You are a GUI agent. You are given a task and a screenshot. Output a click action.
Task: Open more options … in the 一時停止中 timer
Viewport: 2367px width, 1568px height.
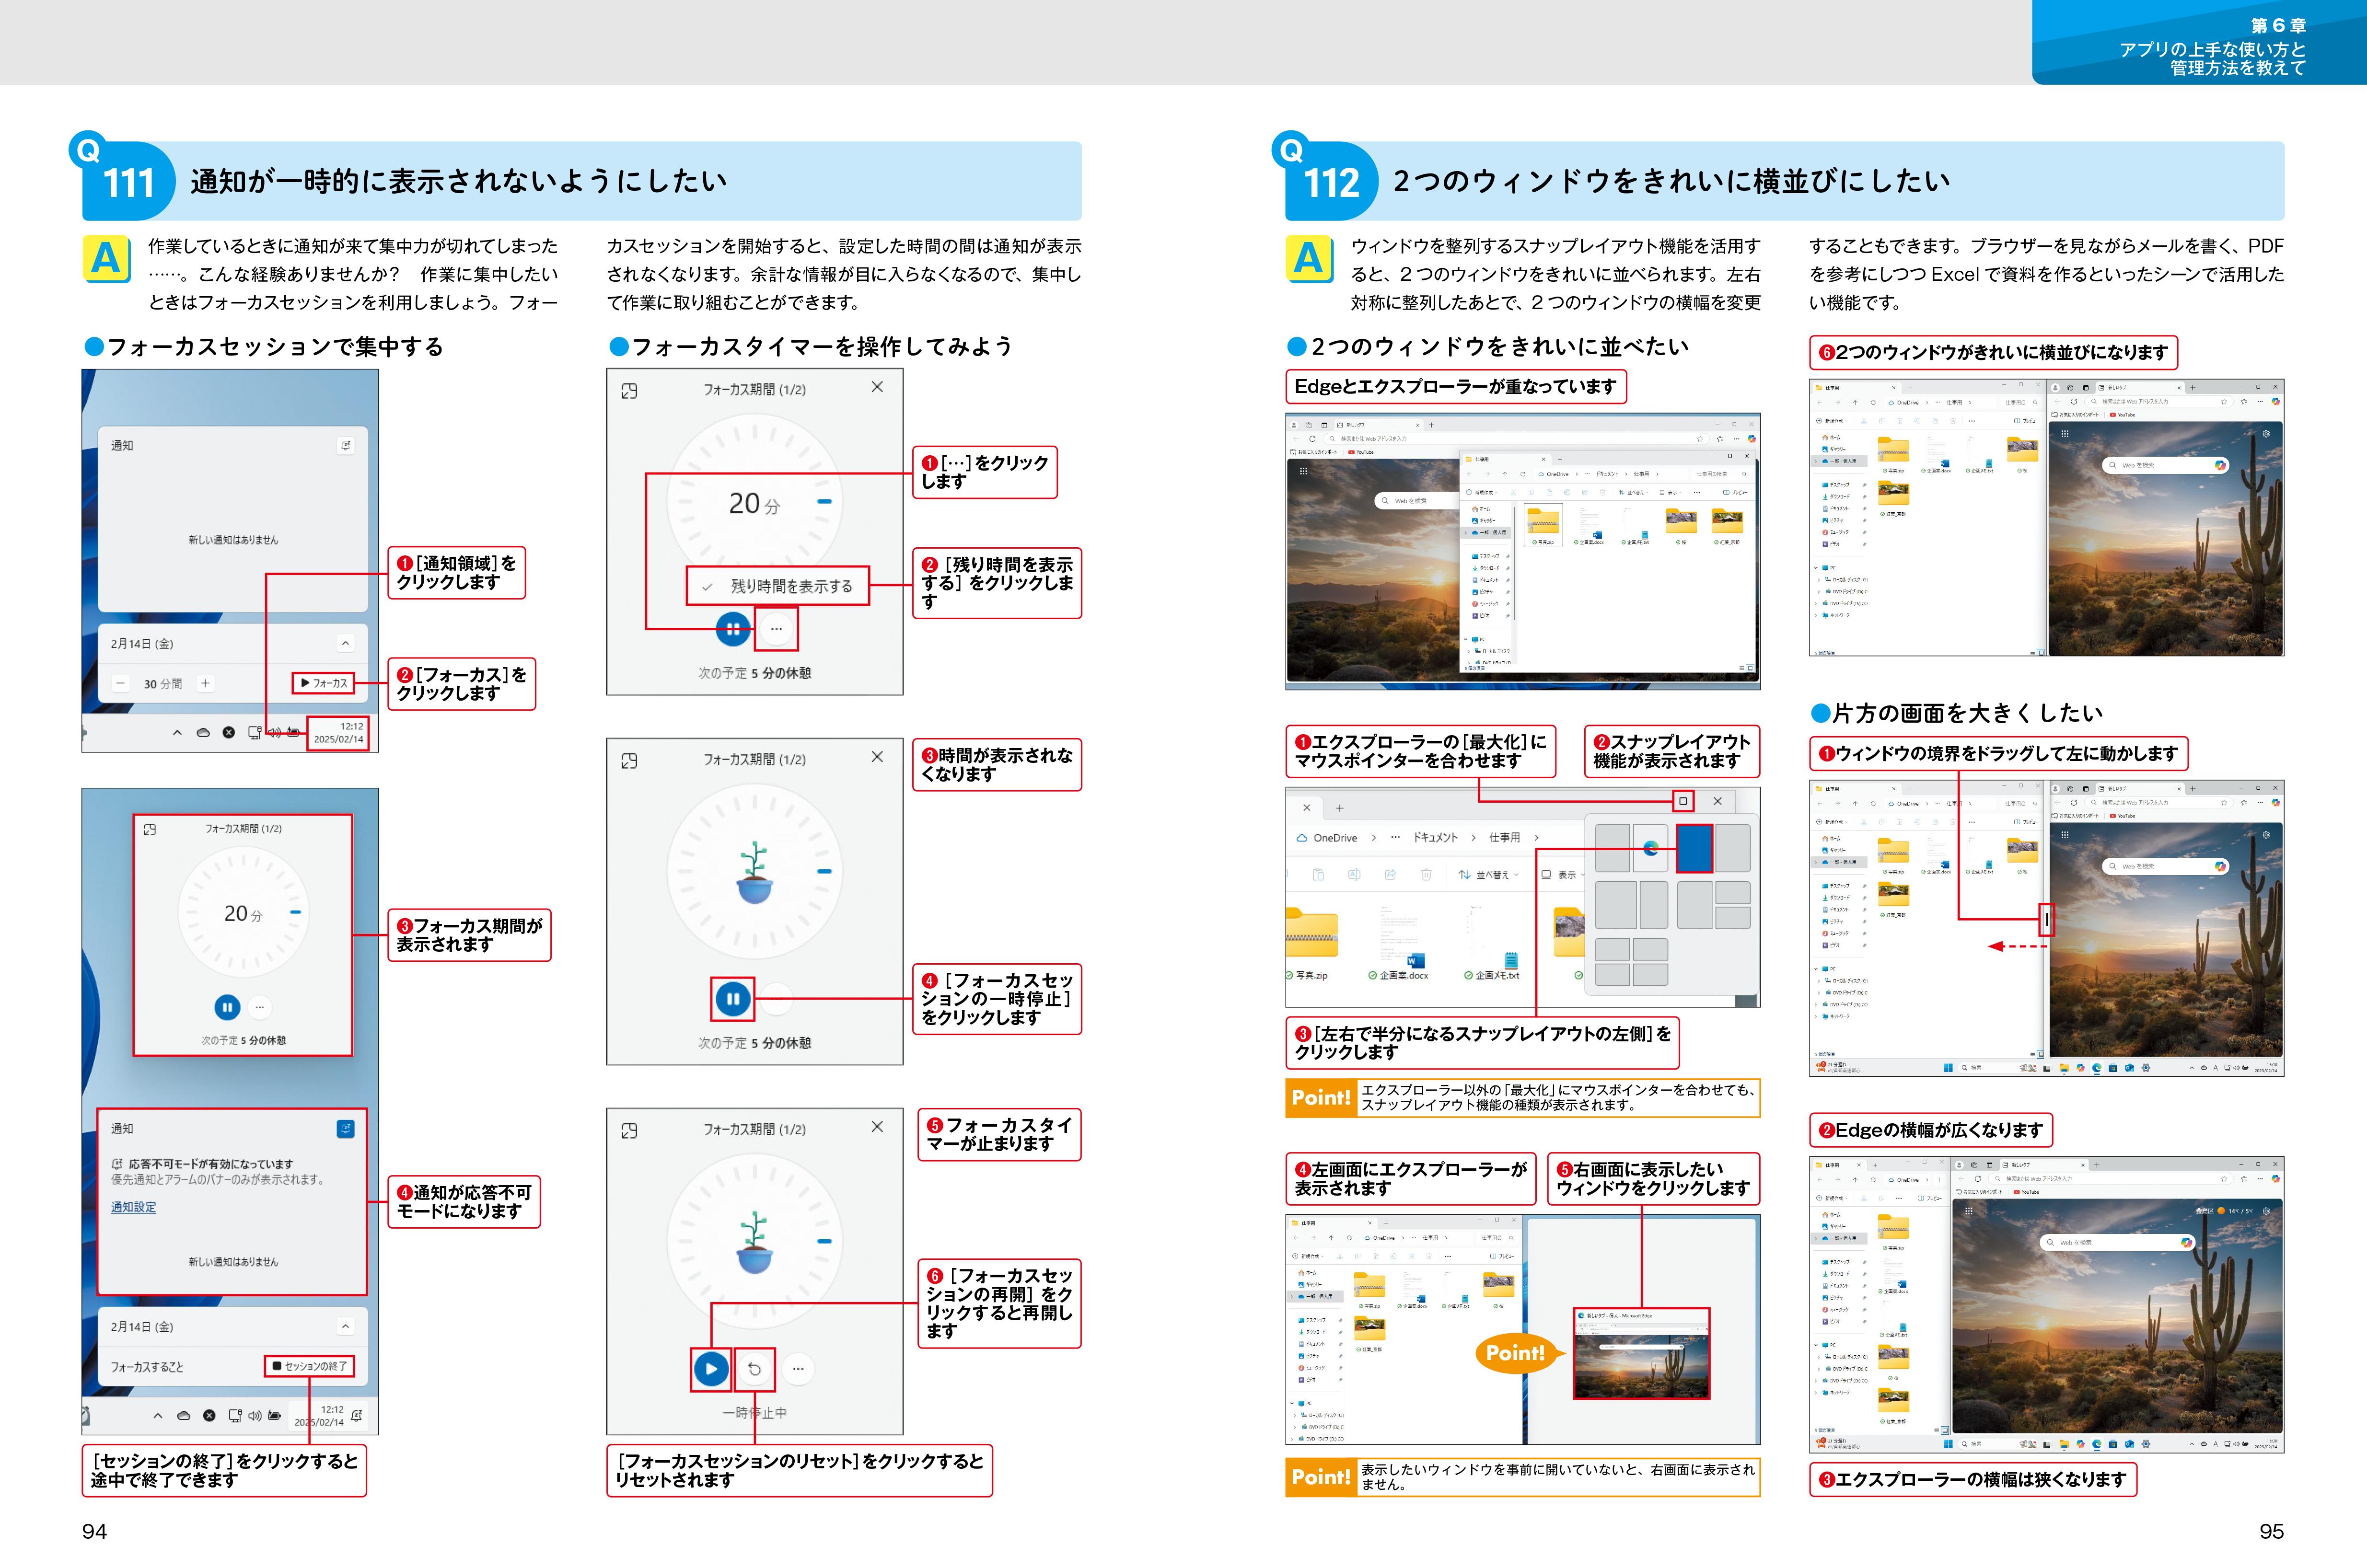pyautogui.click(x=798, y=1369)
